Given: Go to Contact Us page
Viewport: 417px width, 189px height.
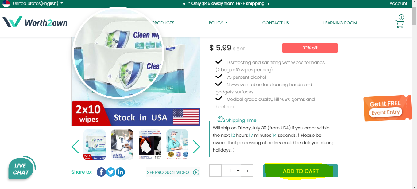Looking at the screenshot, I should pyautogui.click(x=276, y=23).
